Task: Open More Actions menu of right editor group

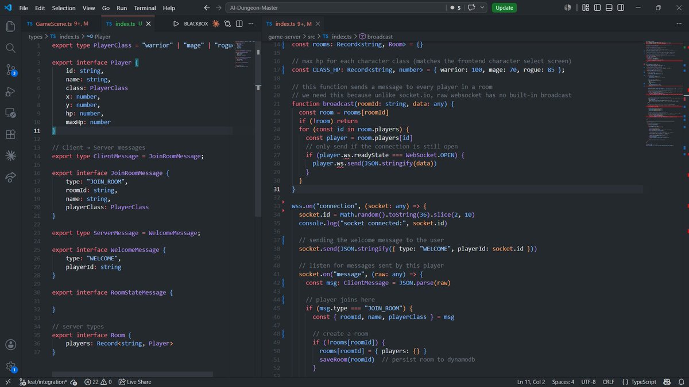Action: [679, 24]
